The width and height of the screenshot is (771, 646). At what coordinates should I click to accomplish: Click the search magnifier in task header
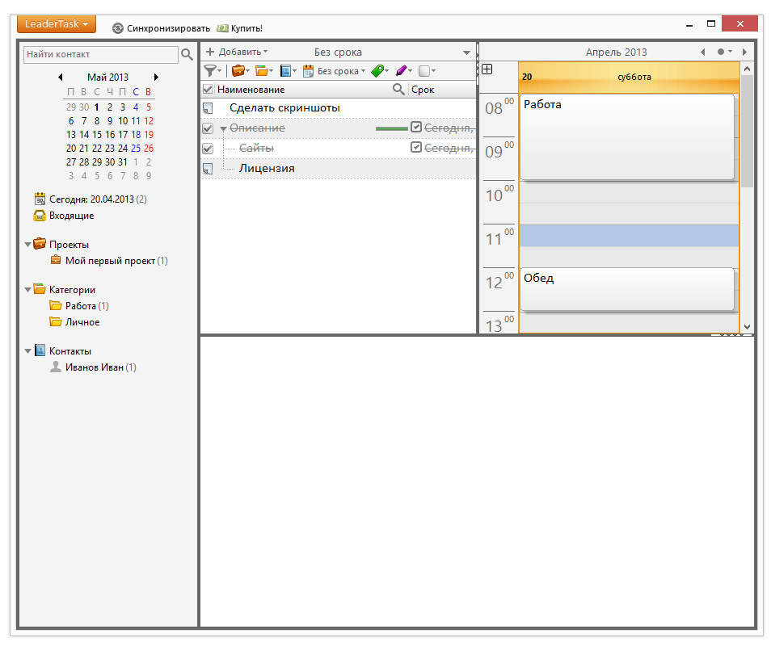pos(398,90)
